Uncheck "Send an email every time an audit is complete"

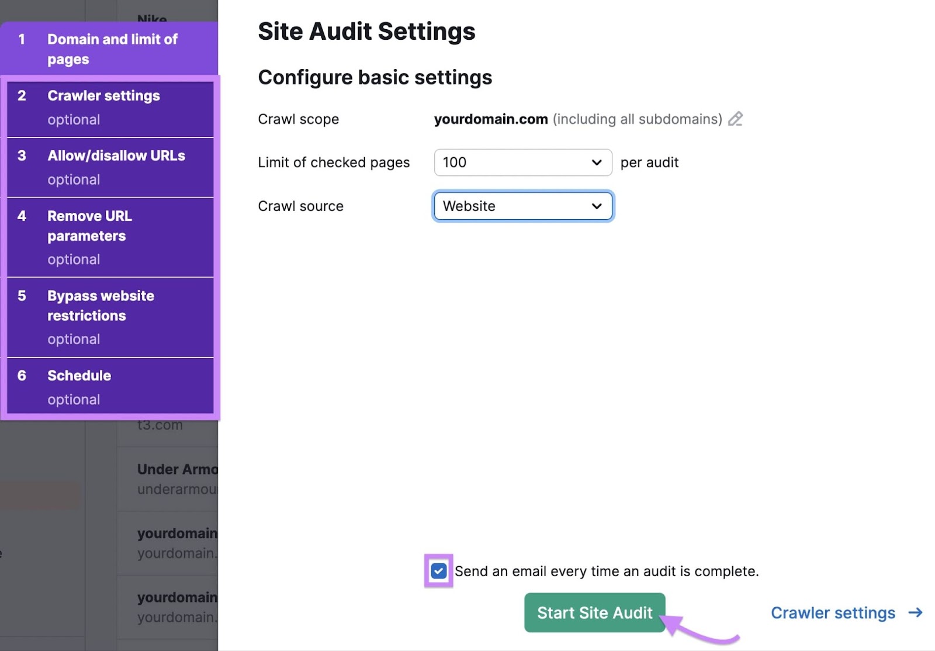[x=438, y=571]
